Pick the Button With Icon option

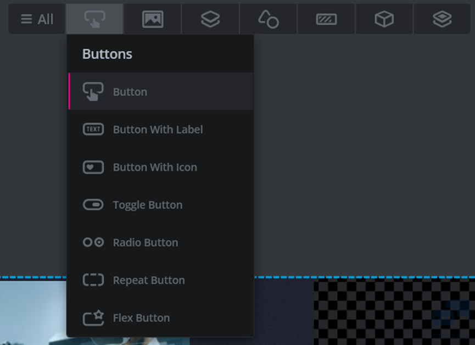coord(161,167)
